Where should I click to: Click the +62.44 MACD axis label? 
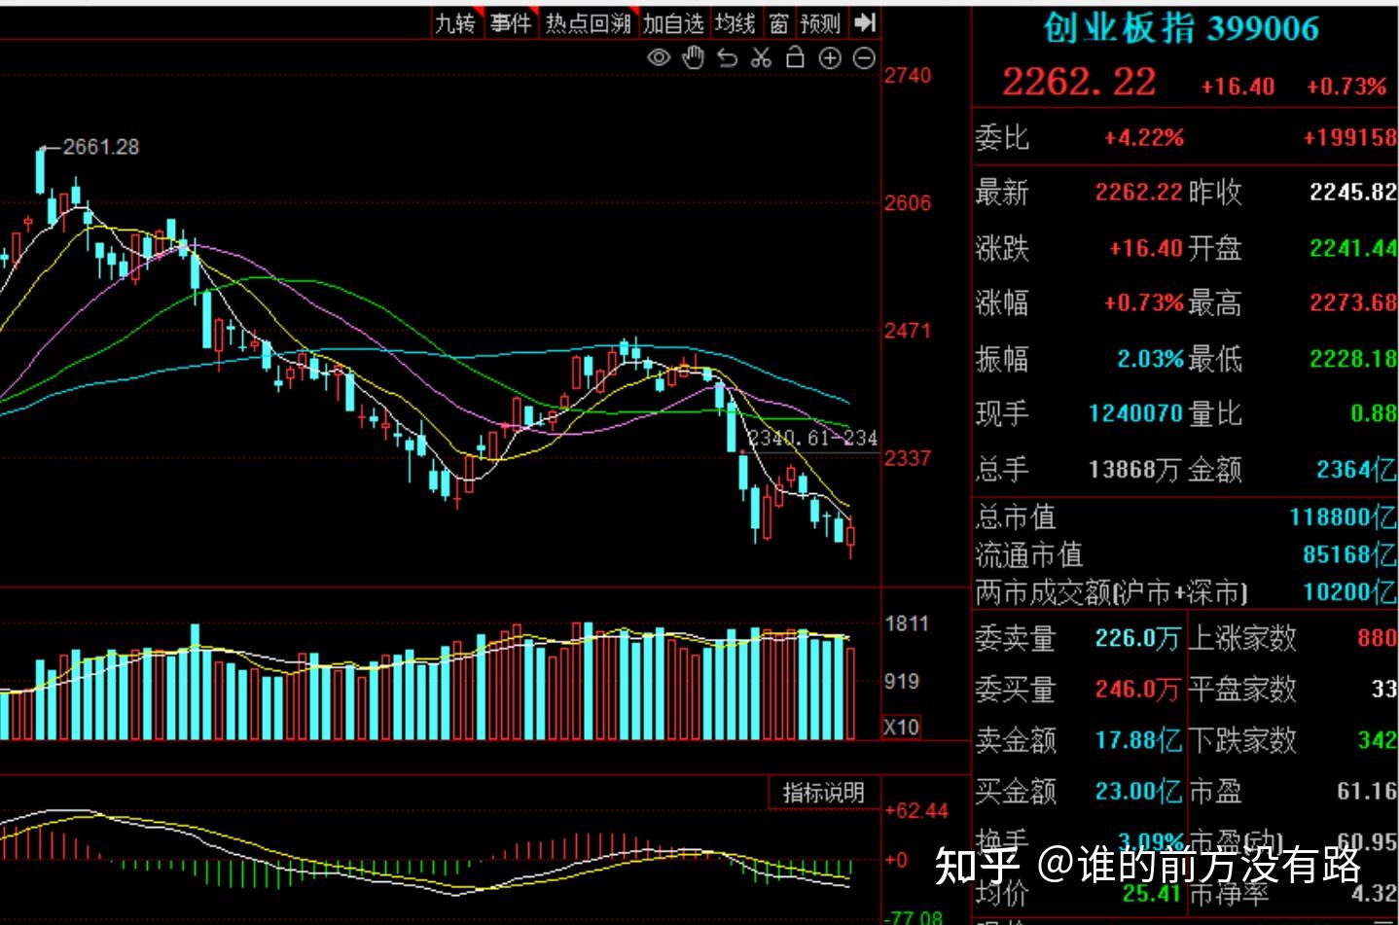[916, 810]
